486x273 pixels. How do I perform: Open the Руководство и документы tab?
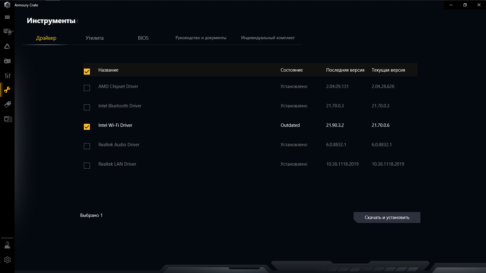[201, 38]
